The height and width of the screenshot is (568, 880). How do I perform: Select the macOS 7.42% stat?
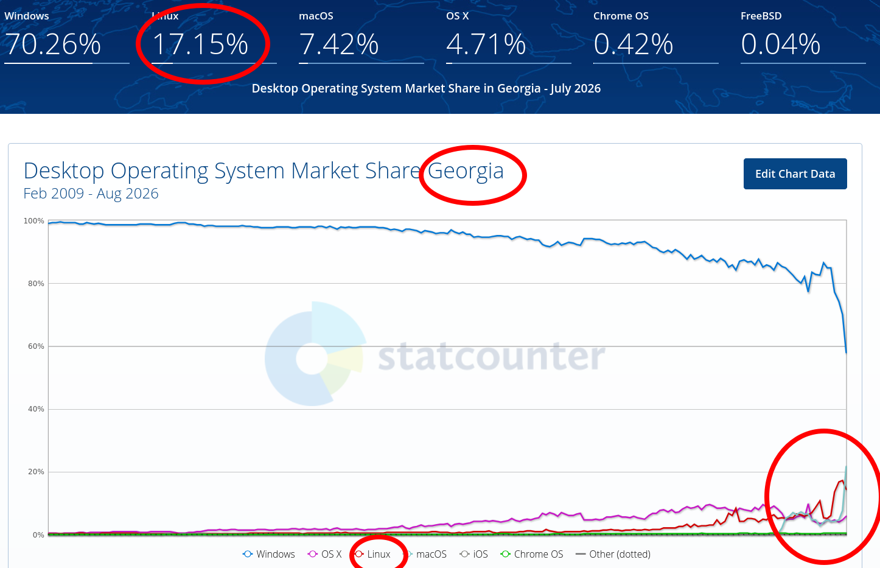point(361,37)
